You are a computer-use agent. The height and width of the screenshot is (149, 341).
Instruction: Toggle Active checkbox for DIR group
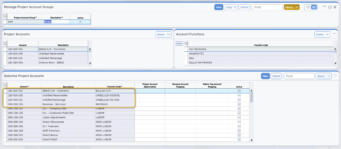pyautogui.click(x=80, y=22)
